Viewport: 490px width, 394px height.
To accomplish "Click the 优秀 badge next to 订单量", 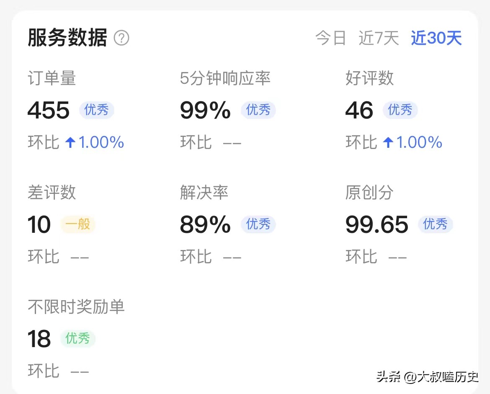I will tap(97, 110).
